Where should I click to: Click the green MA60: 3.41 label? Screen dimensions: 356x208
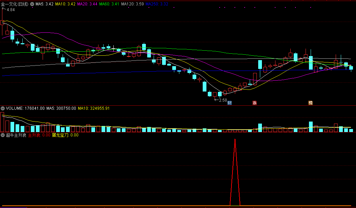click(x=109, y=4)
